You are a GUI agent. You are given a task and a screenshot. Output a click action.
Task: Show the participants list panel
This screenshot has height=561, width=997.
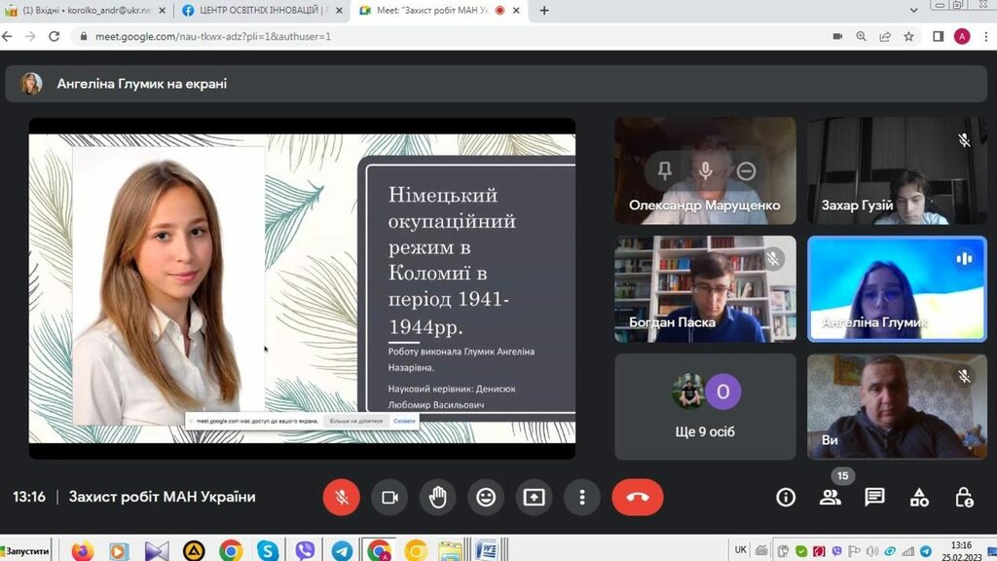tap(830, 498)
